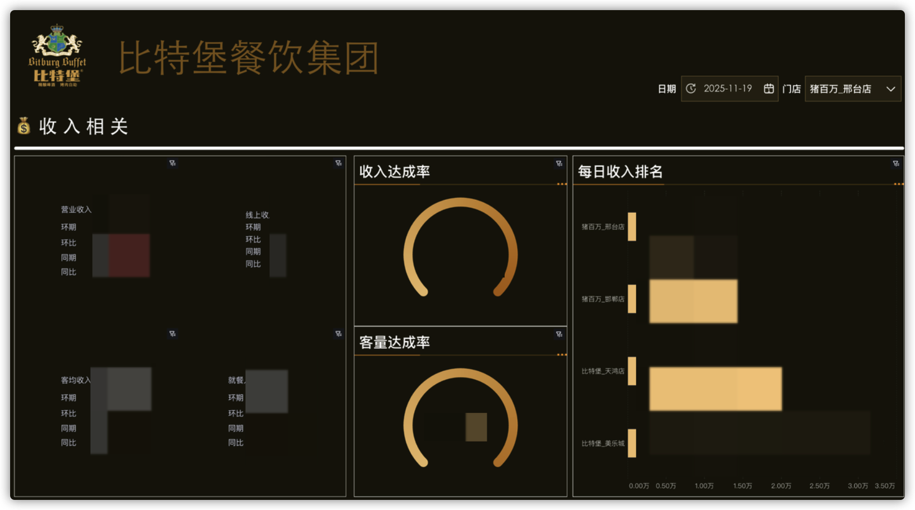Screen dimensions: 915x510
Task: Click the filter icon on 每日收入排名 panel
Action: 896,163
